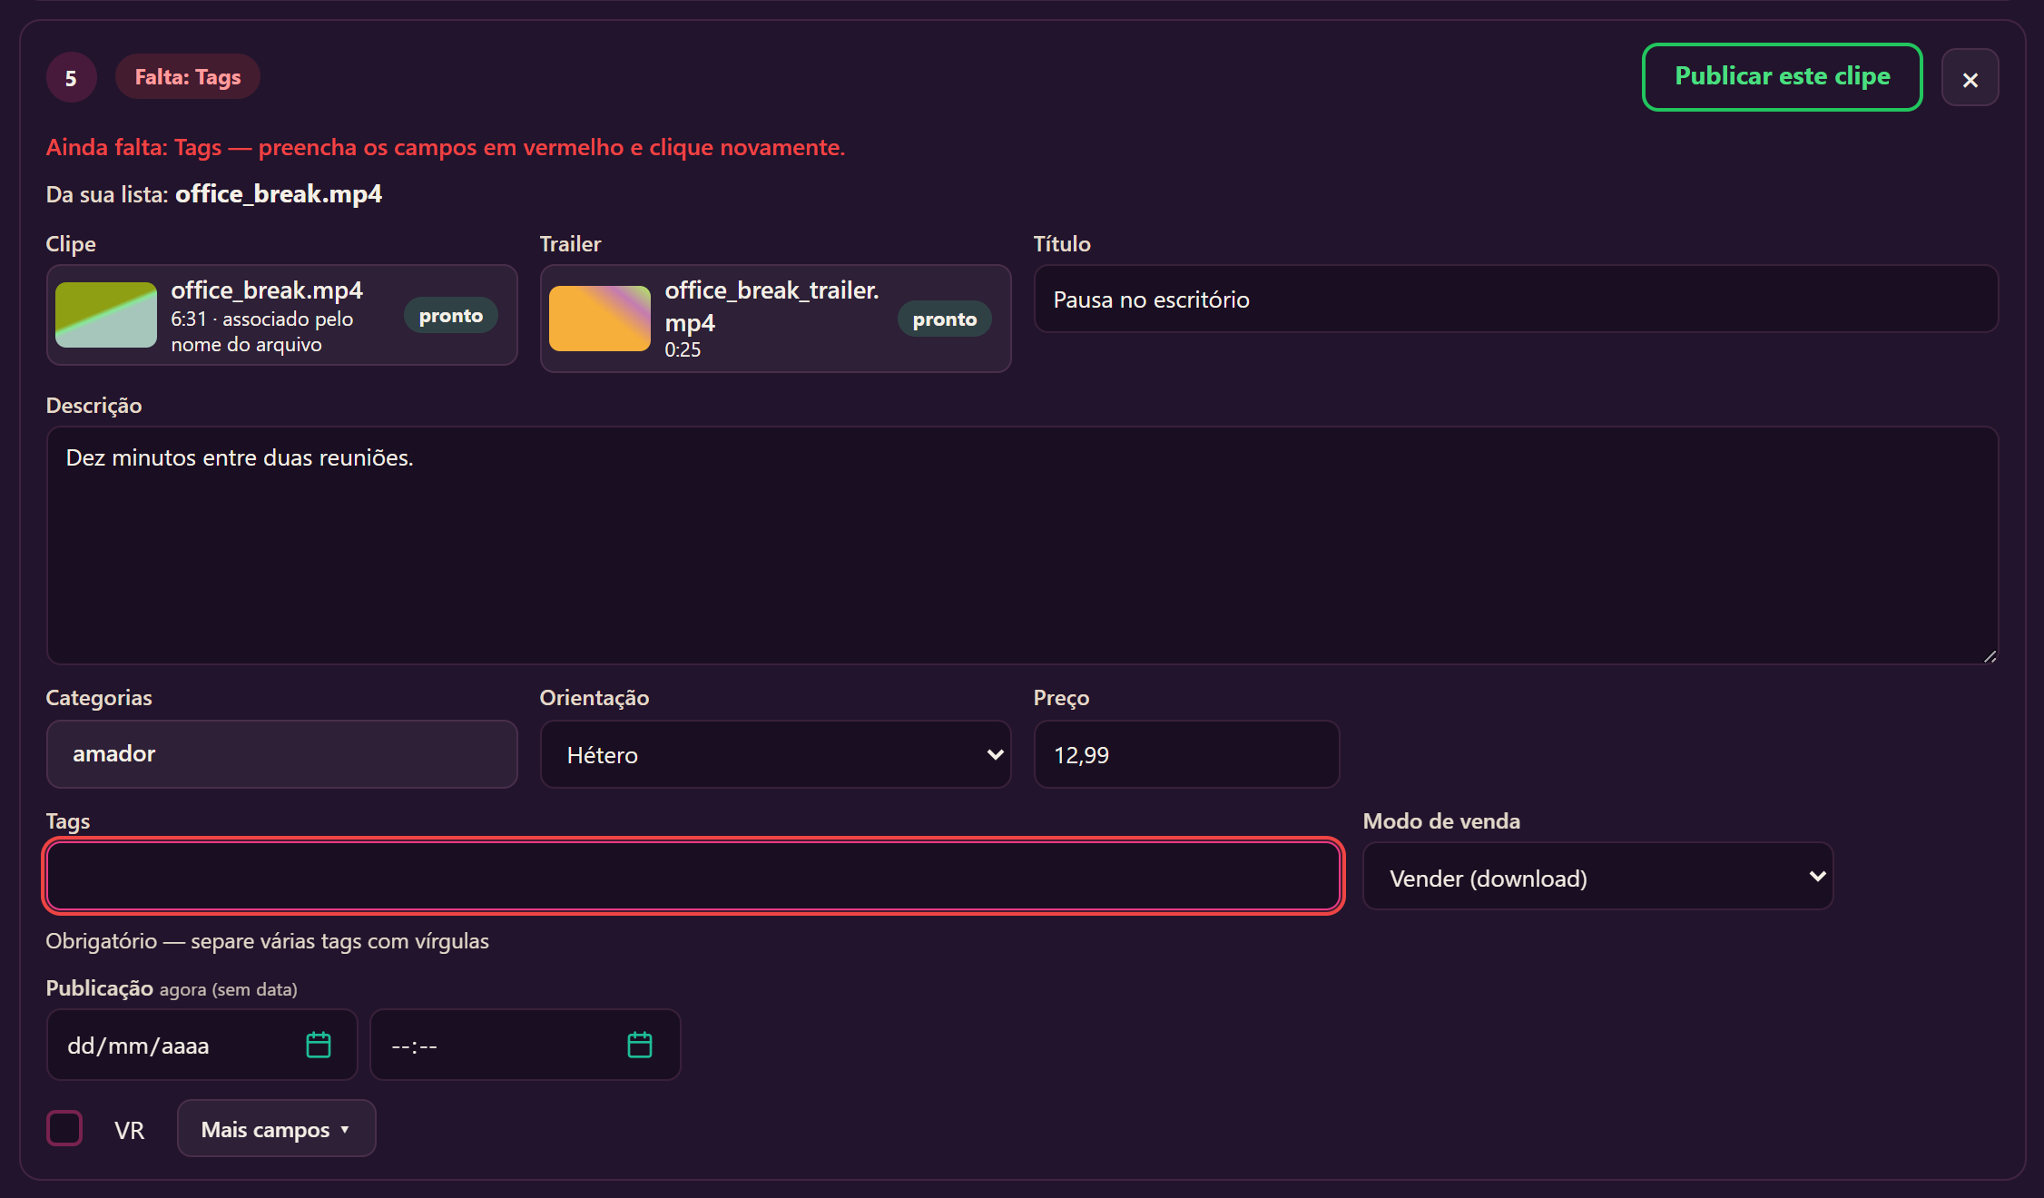Click the trailer's 'pronto' status badge
This screenshot has width=2044, height=1198.
[x=945, y=319]
